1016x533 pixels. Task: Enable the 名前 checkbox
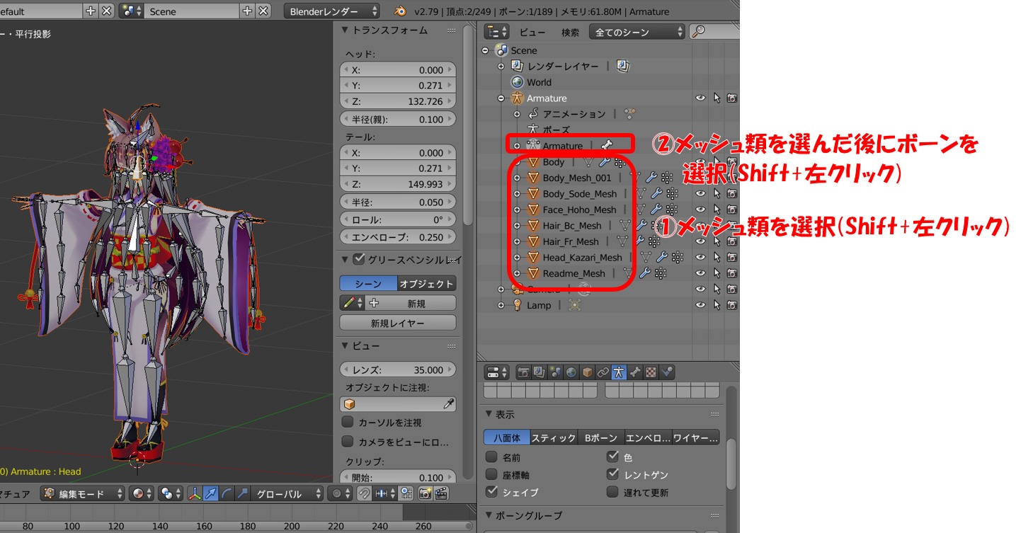click(491, 457)
